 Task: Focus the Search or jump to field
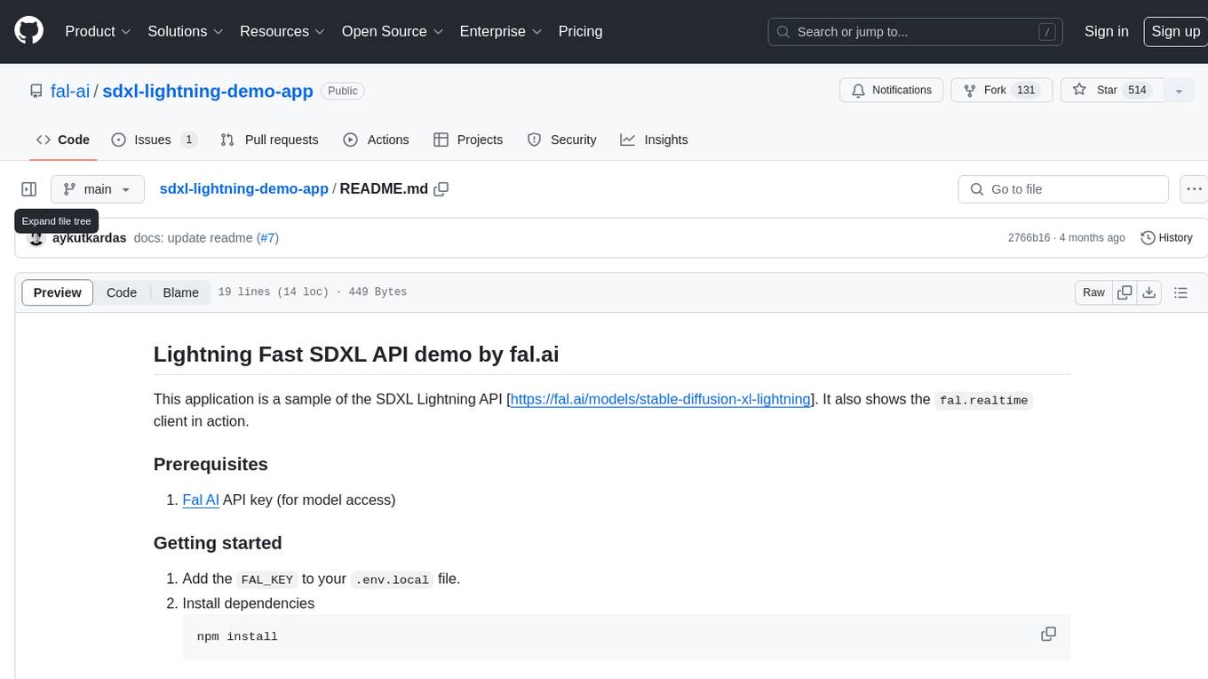(917, 32)
